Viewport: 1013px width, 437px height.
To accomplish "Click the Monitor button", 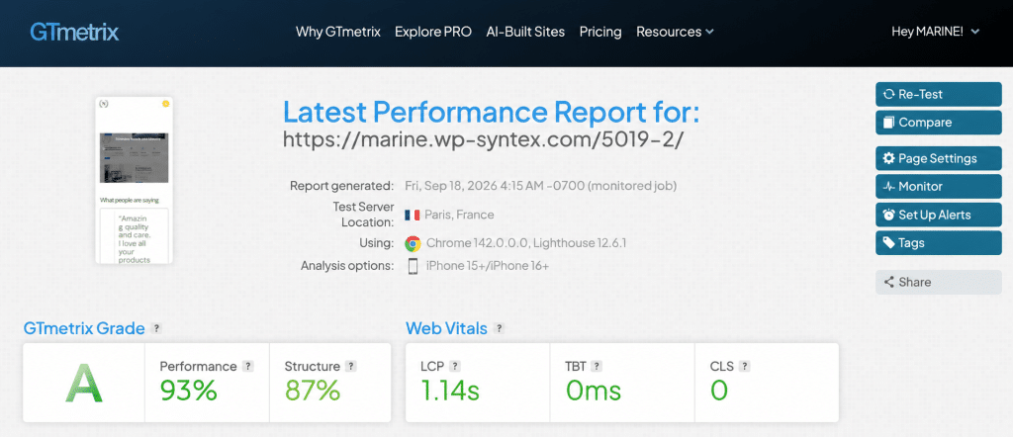I will 939,187.
